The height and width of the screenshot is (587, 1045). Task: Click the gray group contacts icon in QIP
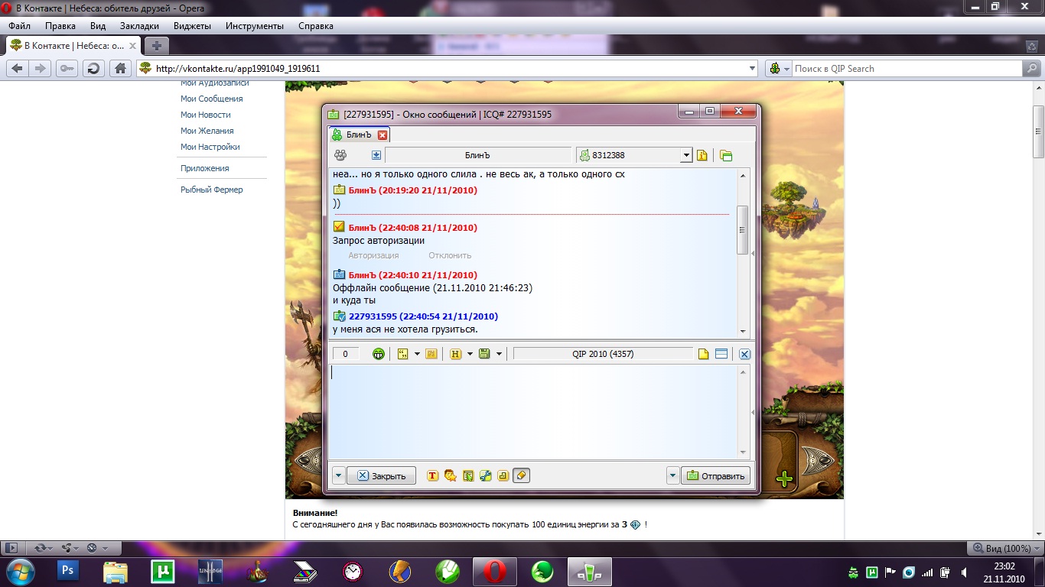pyautogui.click(x=340, y=155)
